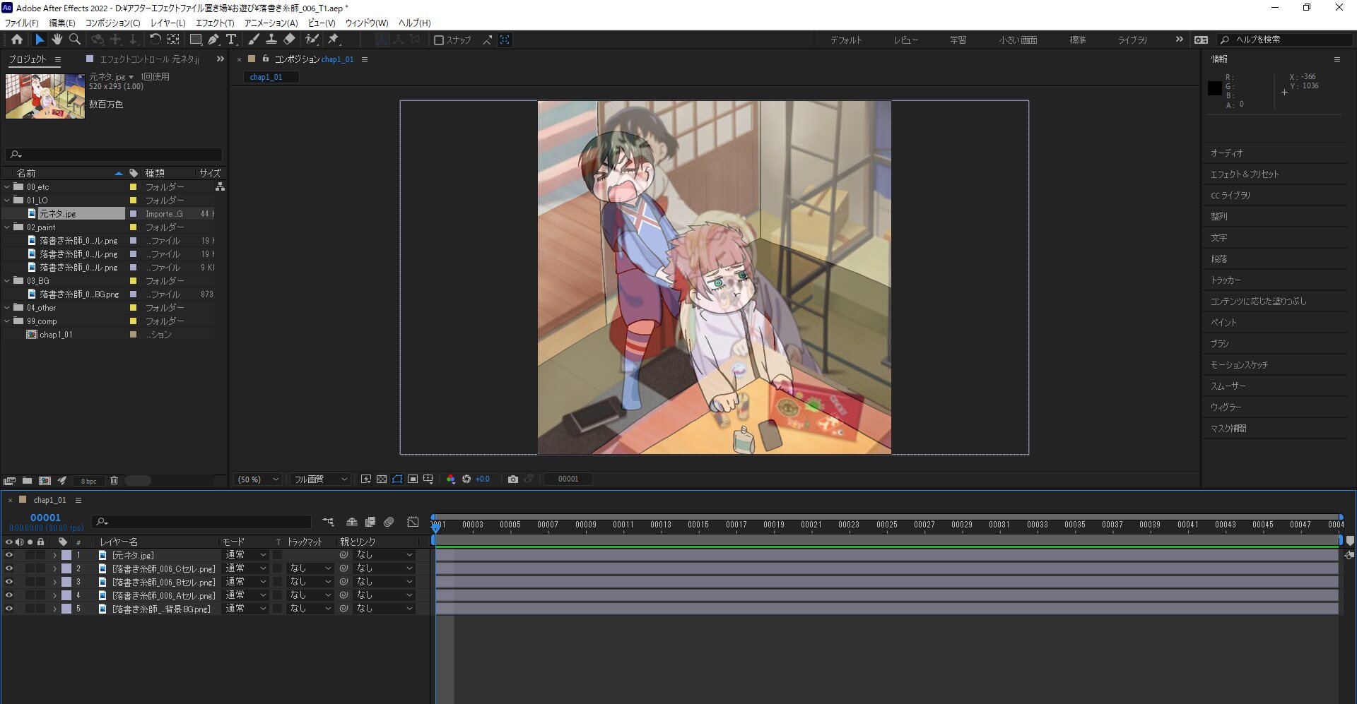
Task: Expand the エフェクト＆プリセット panel
Action: (x=1244, y=174)
